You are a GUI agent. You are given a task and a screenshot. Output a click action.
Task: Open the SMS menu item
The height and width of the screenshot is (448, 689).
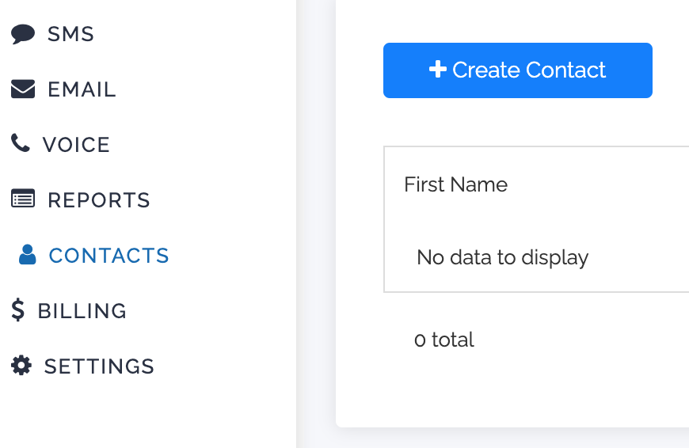71,34
